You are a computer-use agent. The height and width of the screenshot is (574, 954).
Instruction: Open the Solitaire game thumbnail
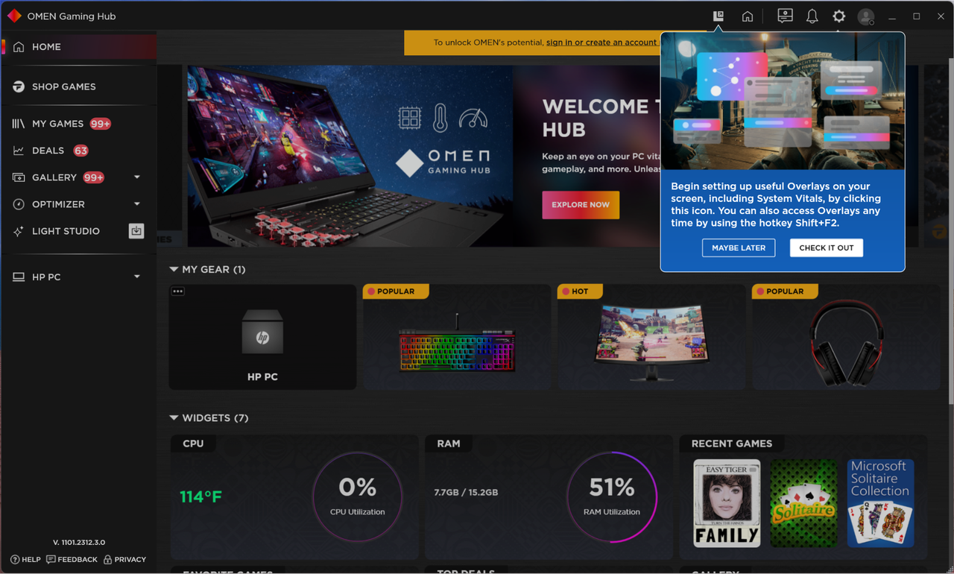click(x=803, y=503)
